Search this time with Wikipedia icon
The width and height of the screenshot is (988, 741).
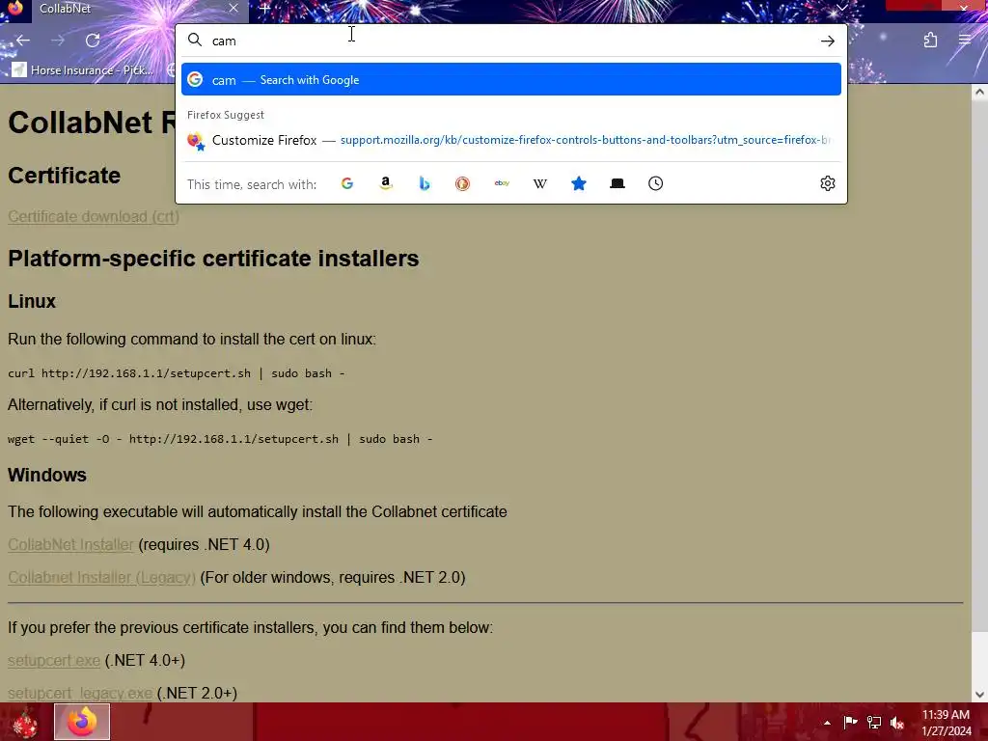point(540,183)
